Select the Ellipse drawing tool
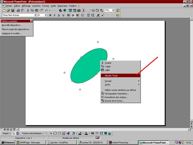The width and height of the screenshot is (193, 145). pyautogui.click(x=60, y=133)
